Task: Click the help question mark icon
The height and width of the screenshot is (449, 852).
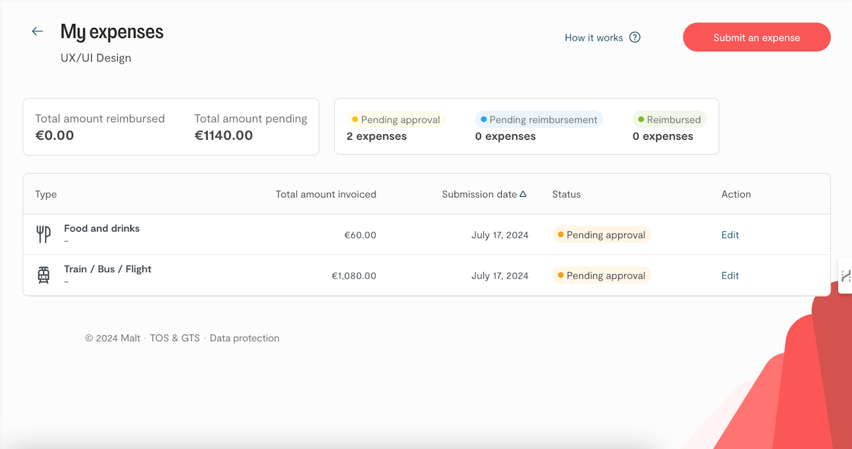Action: (635, 37)
